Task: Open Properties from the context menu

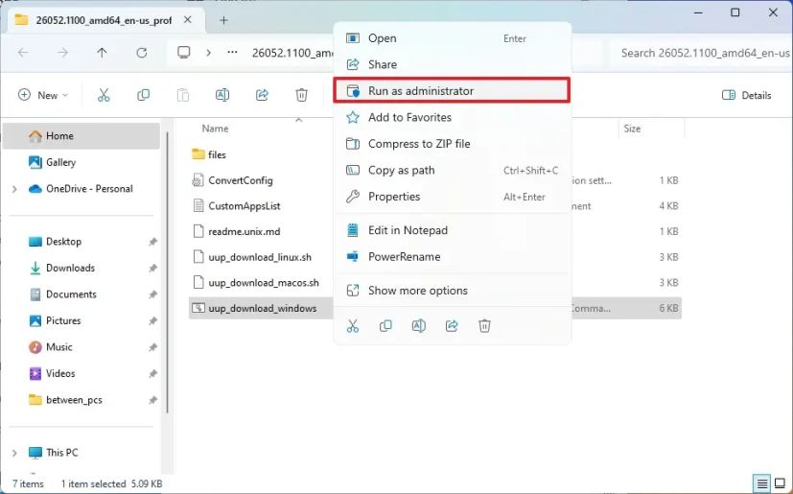Action: [453, 197]
